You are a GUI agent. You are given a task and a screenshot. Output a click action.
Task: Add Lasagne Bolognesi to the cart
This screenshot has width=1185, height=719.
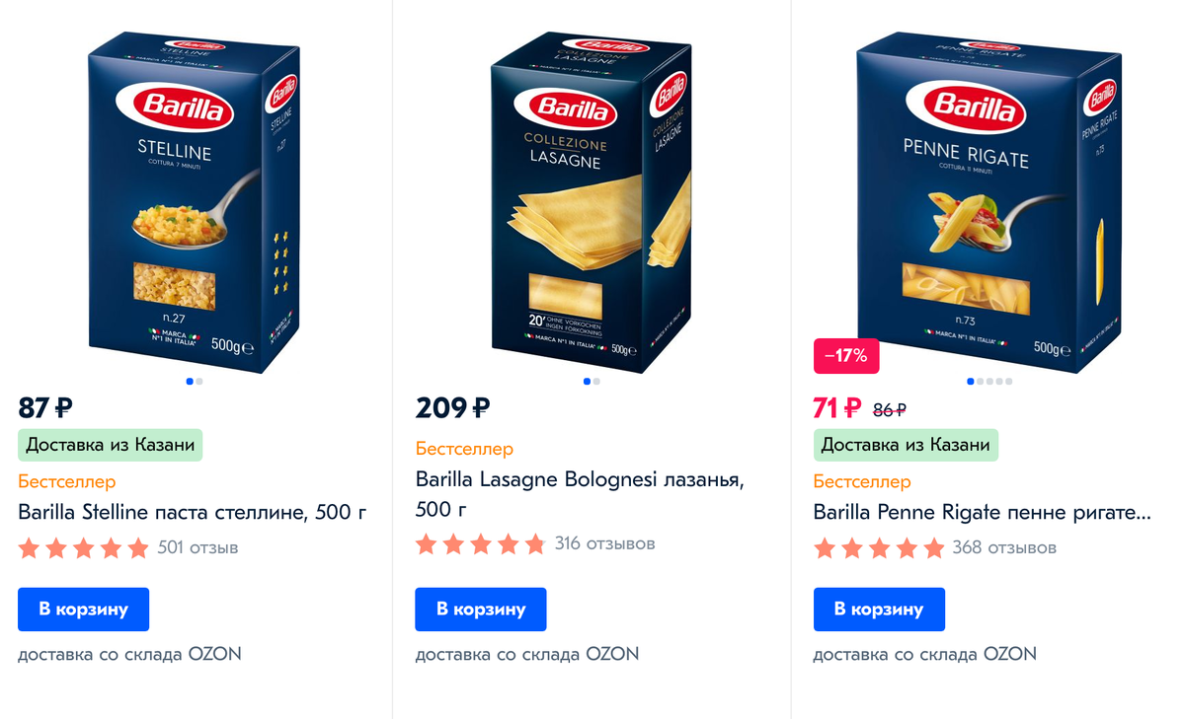click(x=481, y=609)
